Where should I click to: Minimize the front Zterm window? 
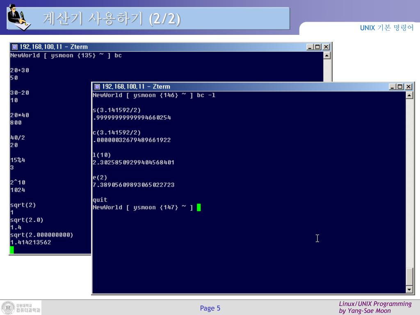coord(392,87)
